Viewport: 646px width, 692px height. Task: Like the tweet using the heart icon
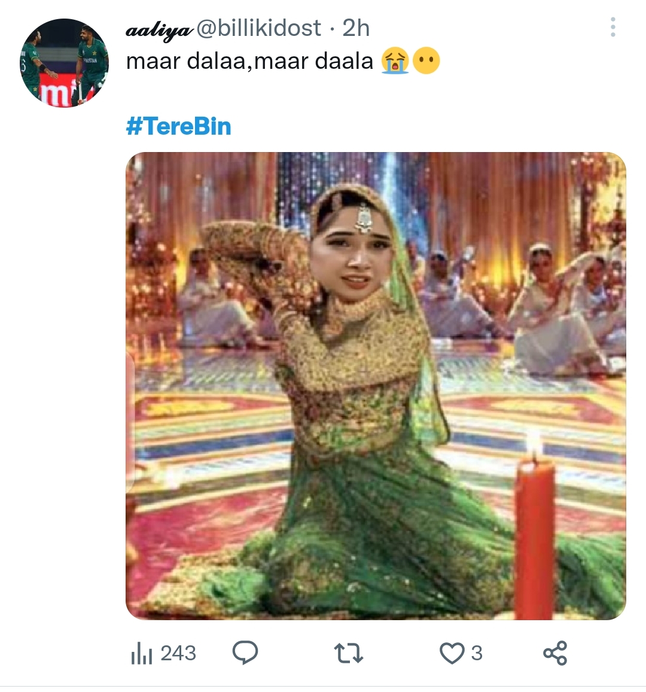point(451,654)
